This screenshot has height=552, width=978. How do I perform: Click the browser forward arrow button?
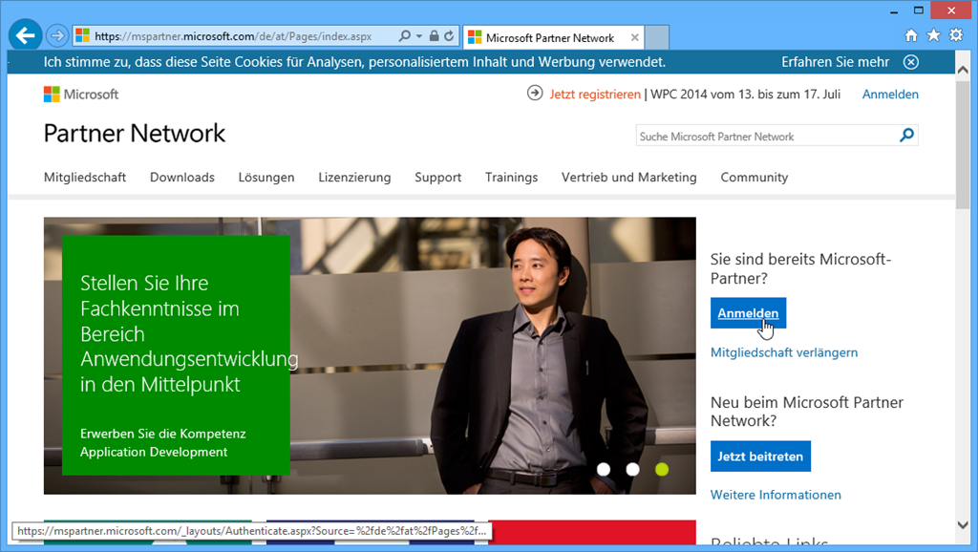click(57, 36)
